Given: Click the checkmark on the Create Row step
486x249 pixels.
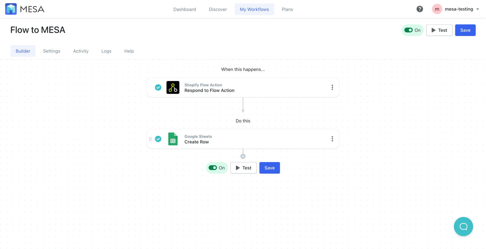Looking at the screenshot, I should click(x=158, y=139).
